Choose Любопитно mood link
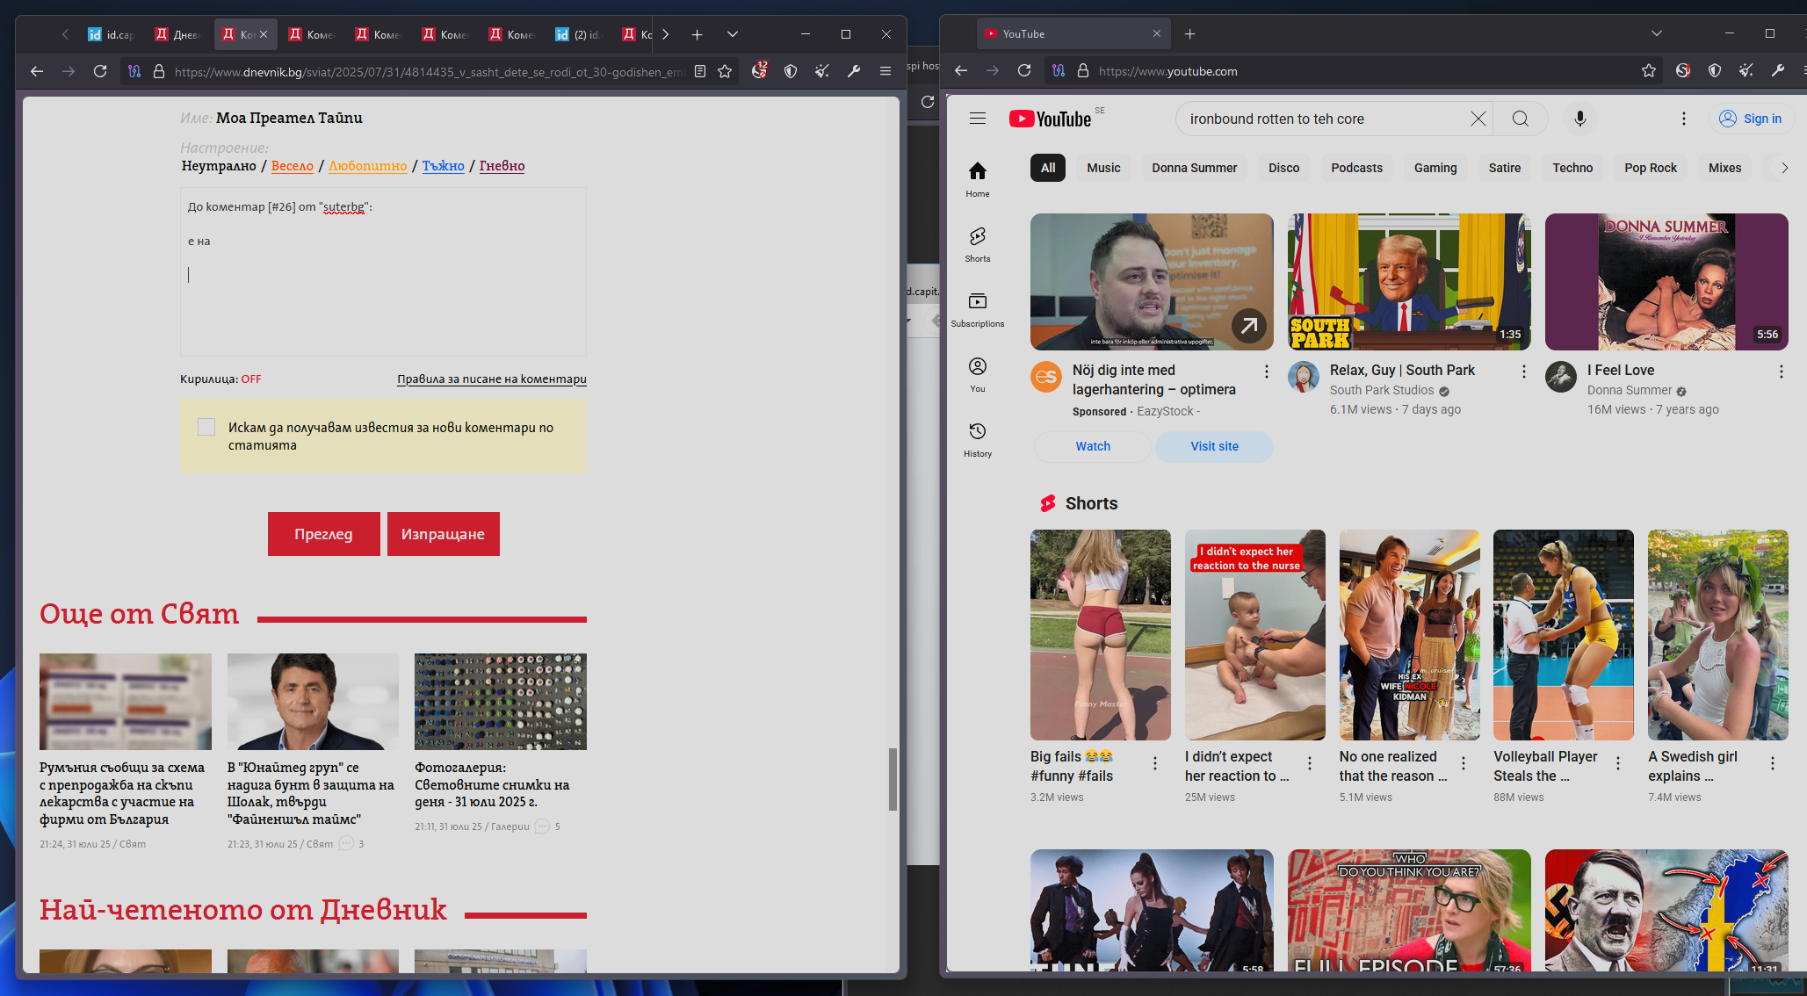The width and height of the screenshot is (1807, 996). 367,166
